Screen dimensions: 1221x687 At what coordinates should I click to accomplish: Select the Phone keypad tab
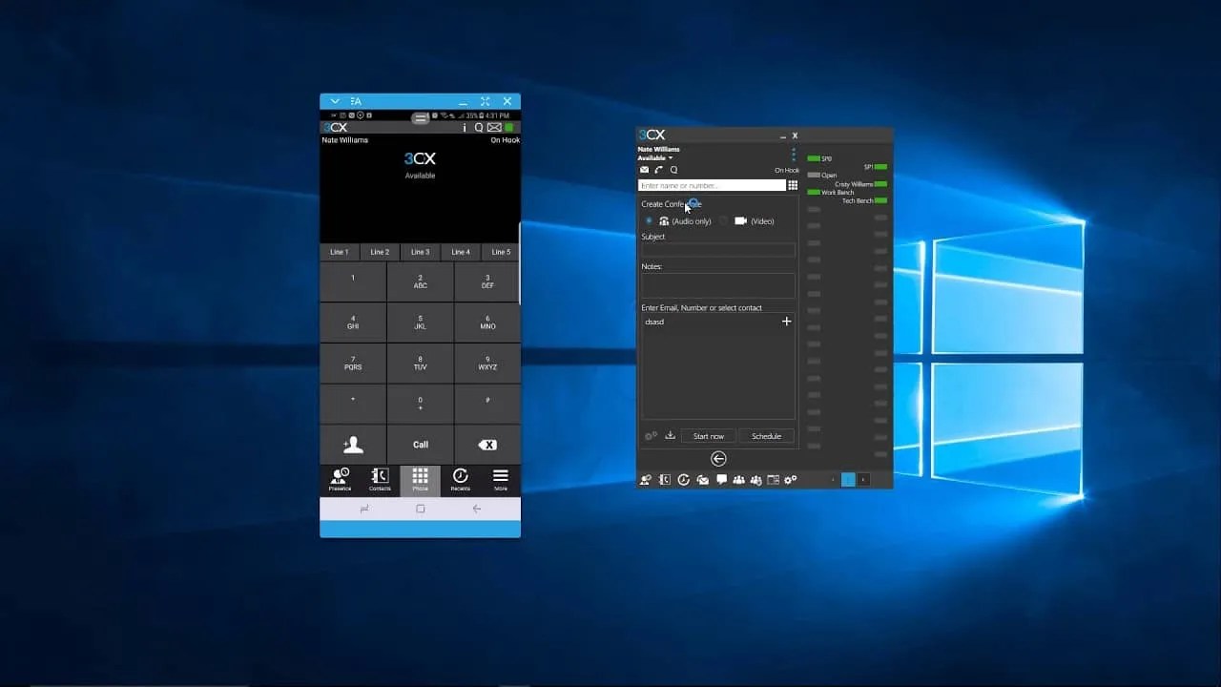420,480
